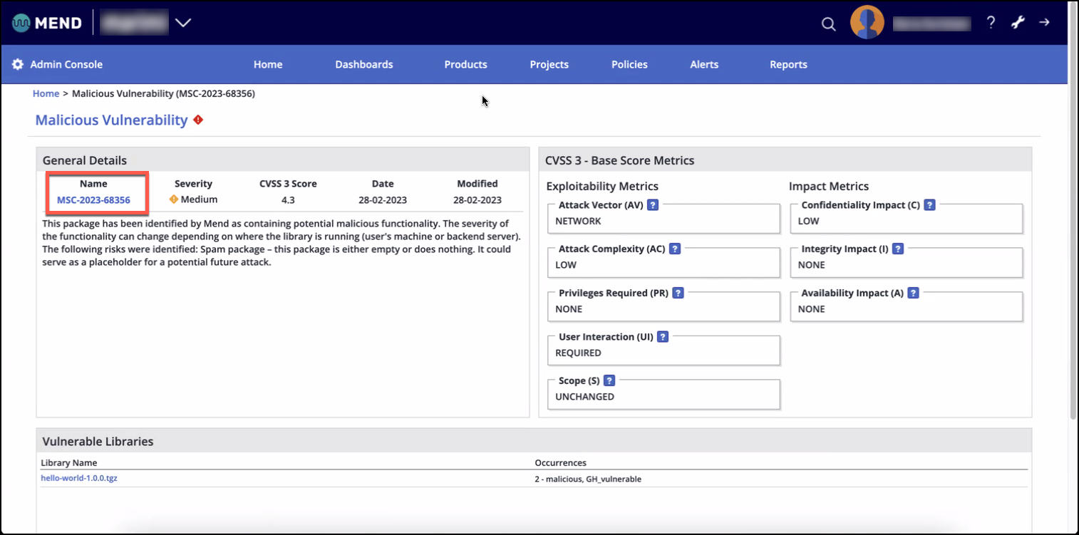
Task: Open the search magnifier icon
Action: 828,23
